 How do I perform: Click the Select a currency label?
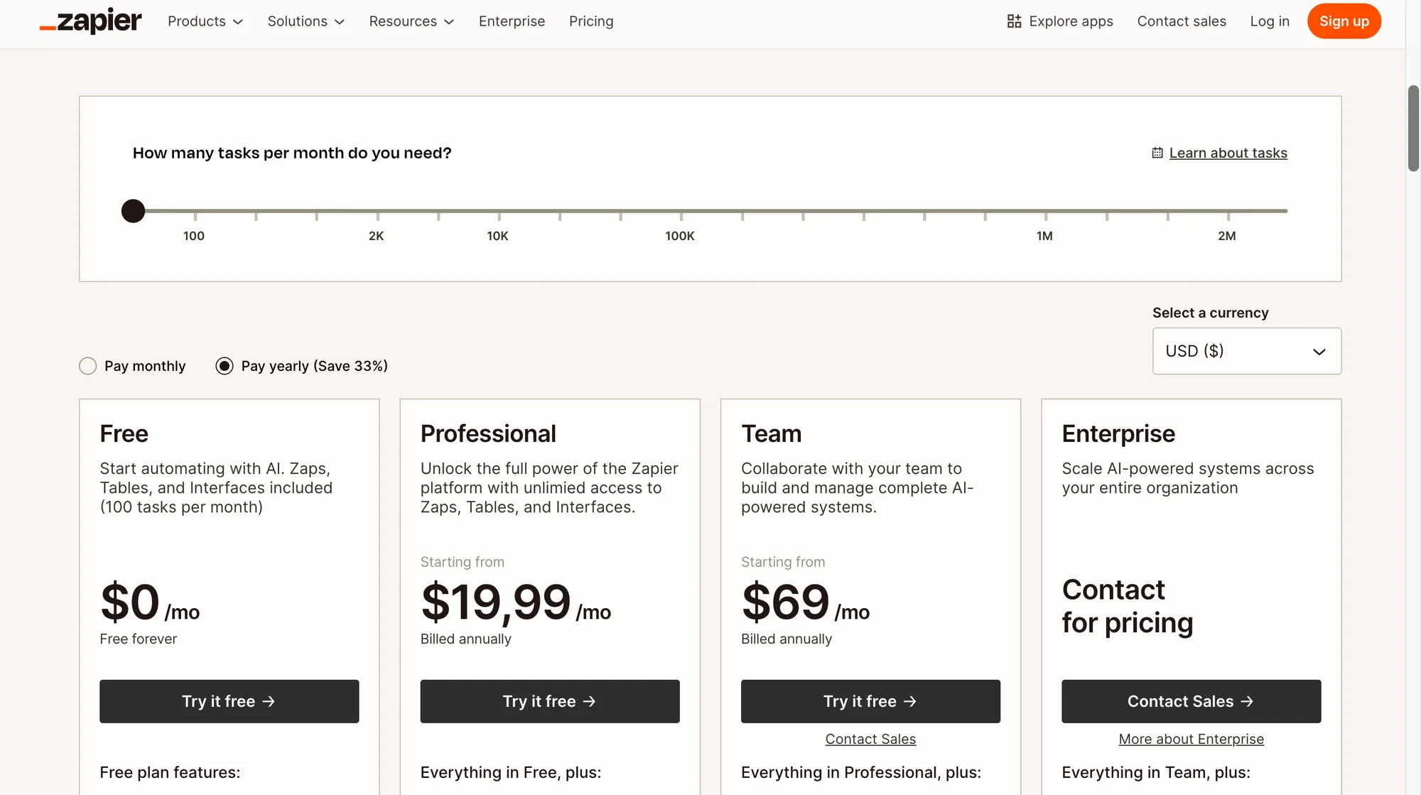click(1210, 313)
